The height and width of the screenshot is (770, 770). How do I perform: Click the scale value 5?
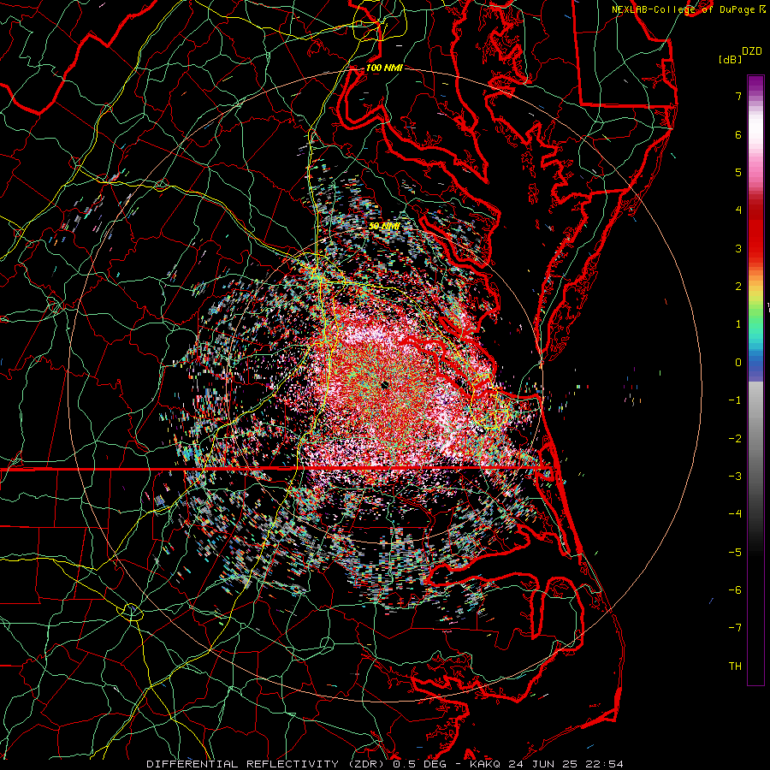(x=738, y=172)
